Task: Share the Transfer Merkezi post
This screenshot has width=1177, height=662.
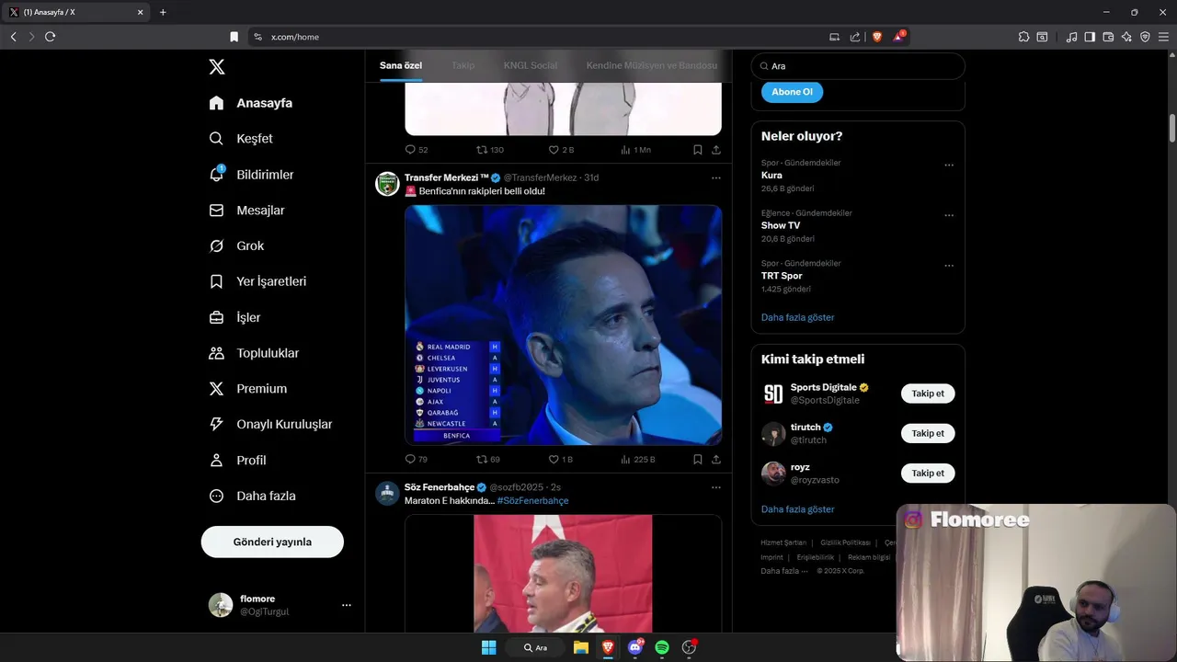Action: pos(716,459)
